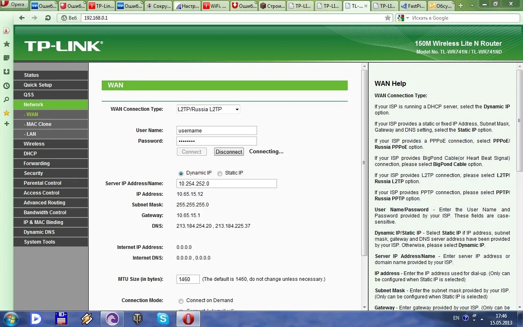The image size is (523, 327).
Task: Switch to the BitTorrent taskbar window
Action: tap(112, 318)
